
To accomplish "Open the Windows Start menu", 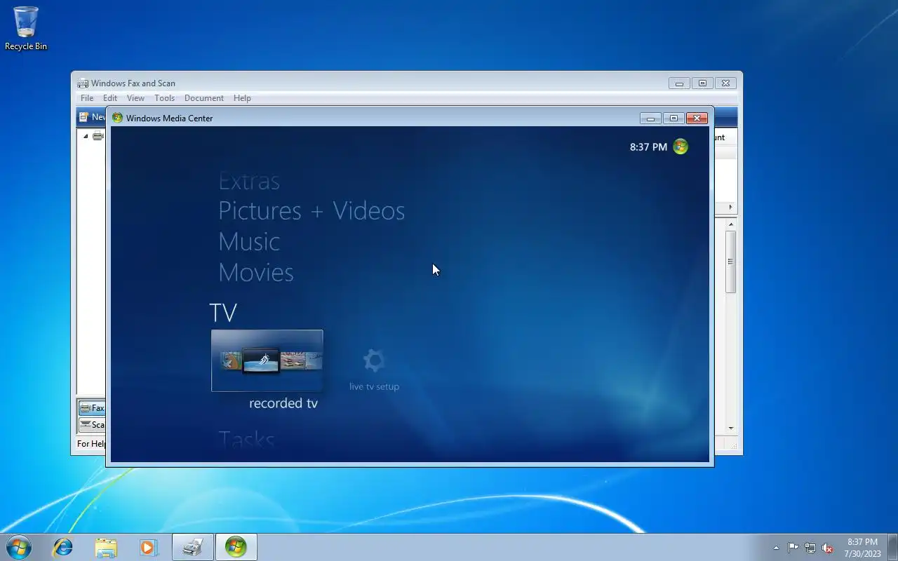I will coord(18,547).
